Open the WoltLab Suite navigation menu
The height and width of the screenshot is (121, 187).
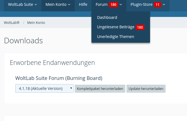(x=20, y=4)
